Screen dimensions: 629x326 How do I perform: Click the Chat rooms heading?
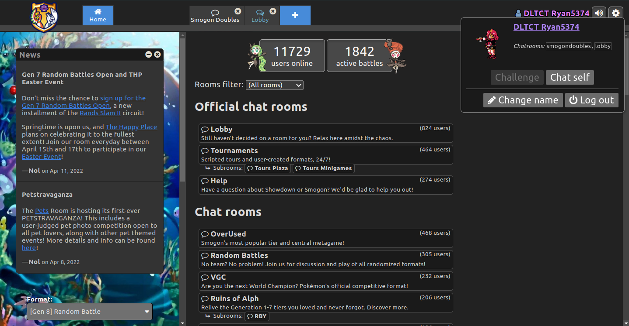tap(228, 212)
